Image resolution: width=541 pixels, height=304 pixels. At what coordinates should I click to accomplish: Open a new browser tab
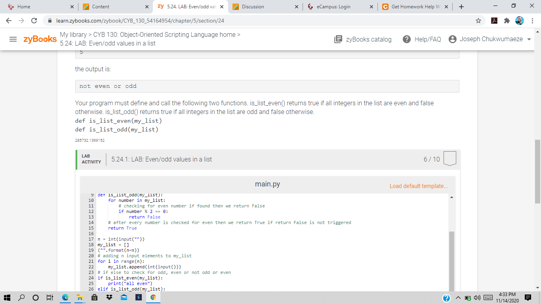tap(462, 7)
